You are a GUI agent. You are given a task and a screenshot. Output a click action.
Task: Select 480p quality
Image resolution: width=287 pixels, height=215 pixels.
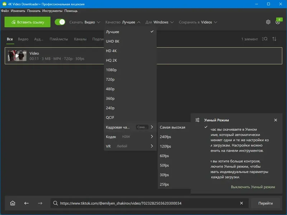(x=130, y=89)
